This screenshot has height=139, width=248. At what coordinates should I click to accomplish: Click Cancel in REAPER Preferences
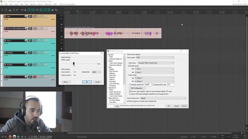[x=176, y=106]
